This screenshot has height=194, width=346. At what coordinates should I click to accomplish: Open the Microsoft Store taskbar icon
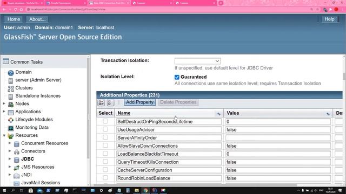(31, 190)
